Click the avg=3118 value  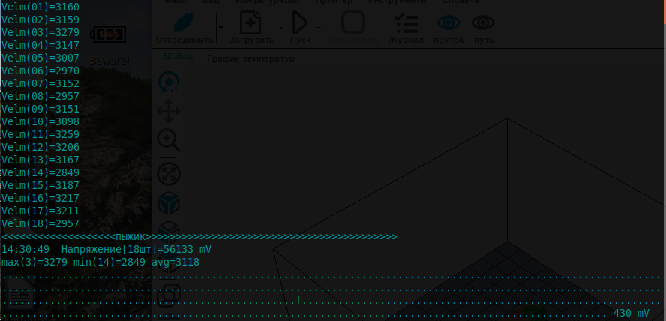pyautogui.click(x=175, y=262)
